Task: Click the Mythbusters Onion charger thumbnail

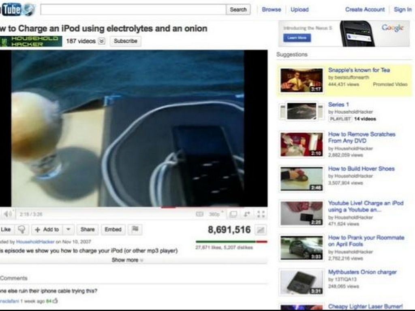Action: (x=302, y=282)
